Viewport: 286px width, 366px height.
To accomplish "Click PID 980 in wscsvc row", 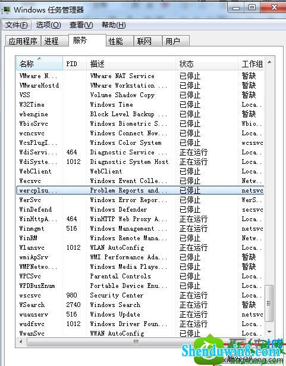I will point(71,295).
